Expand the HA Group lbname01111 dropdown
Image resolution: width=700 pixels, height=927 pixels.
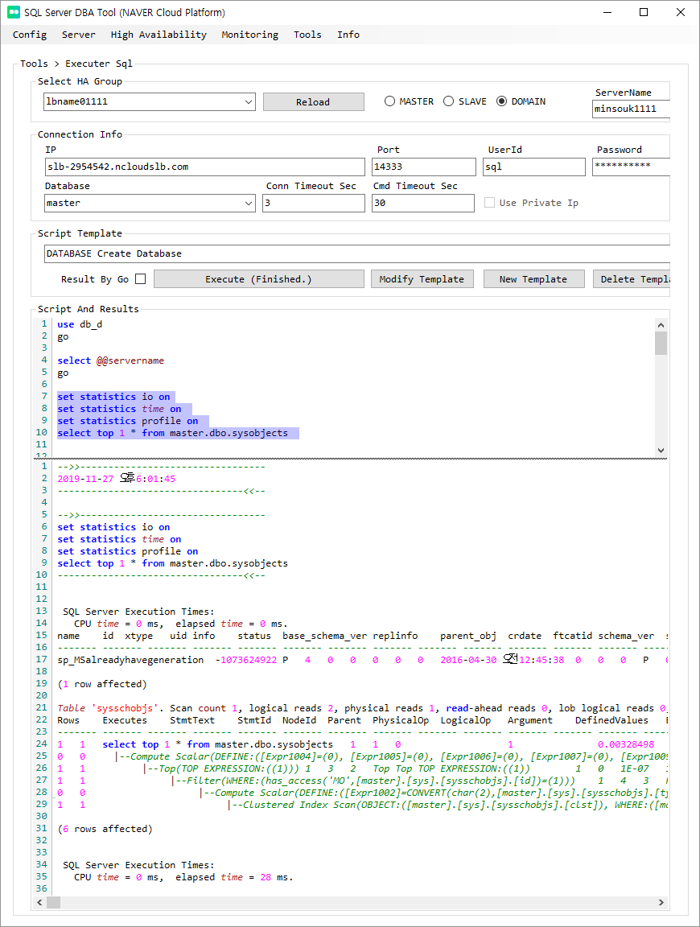click(249, 101)
